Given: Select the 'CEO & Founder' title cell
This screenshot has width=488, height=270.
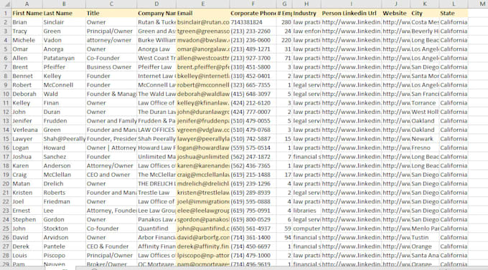Looking at the screenshot, I should (x=111, y=246).
